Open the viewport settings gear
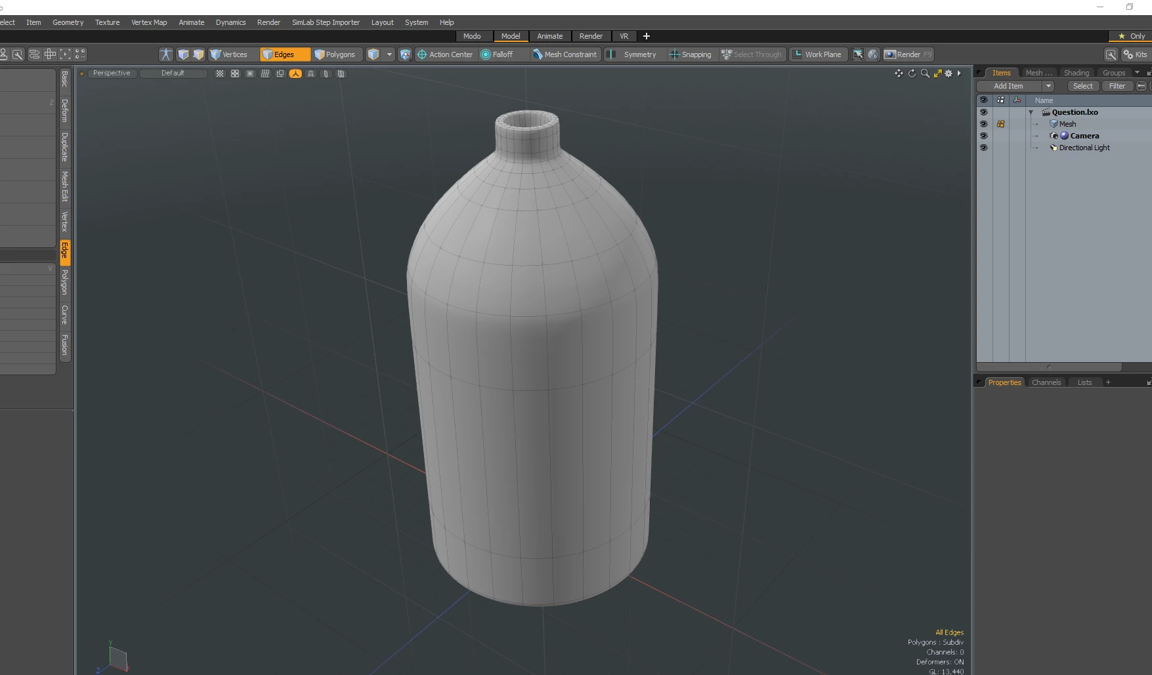Image resolution: width=1152 pixels, height=675 pixels. click(949, 73)
